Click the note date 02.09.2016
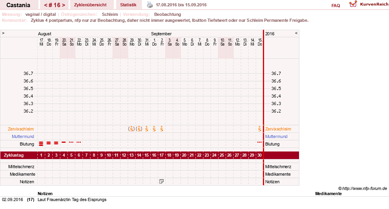Viewport: 389px width, 209px height. (12, 199)
